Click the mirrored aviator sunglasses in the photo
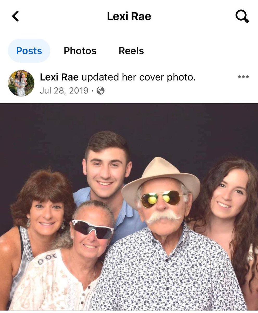 [161, 198]
